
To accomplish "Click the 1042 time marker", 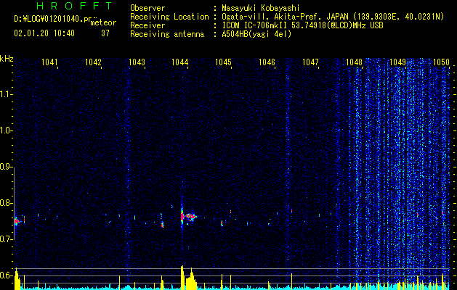I will coord(93,62).
